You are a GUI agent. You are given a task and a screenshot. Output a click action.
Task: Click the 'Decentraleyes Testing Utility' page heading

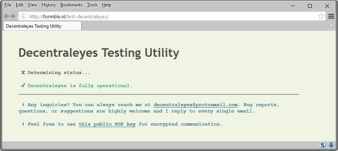point(99,53)
